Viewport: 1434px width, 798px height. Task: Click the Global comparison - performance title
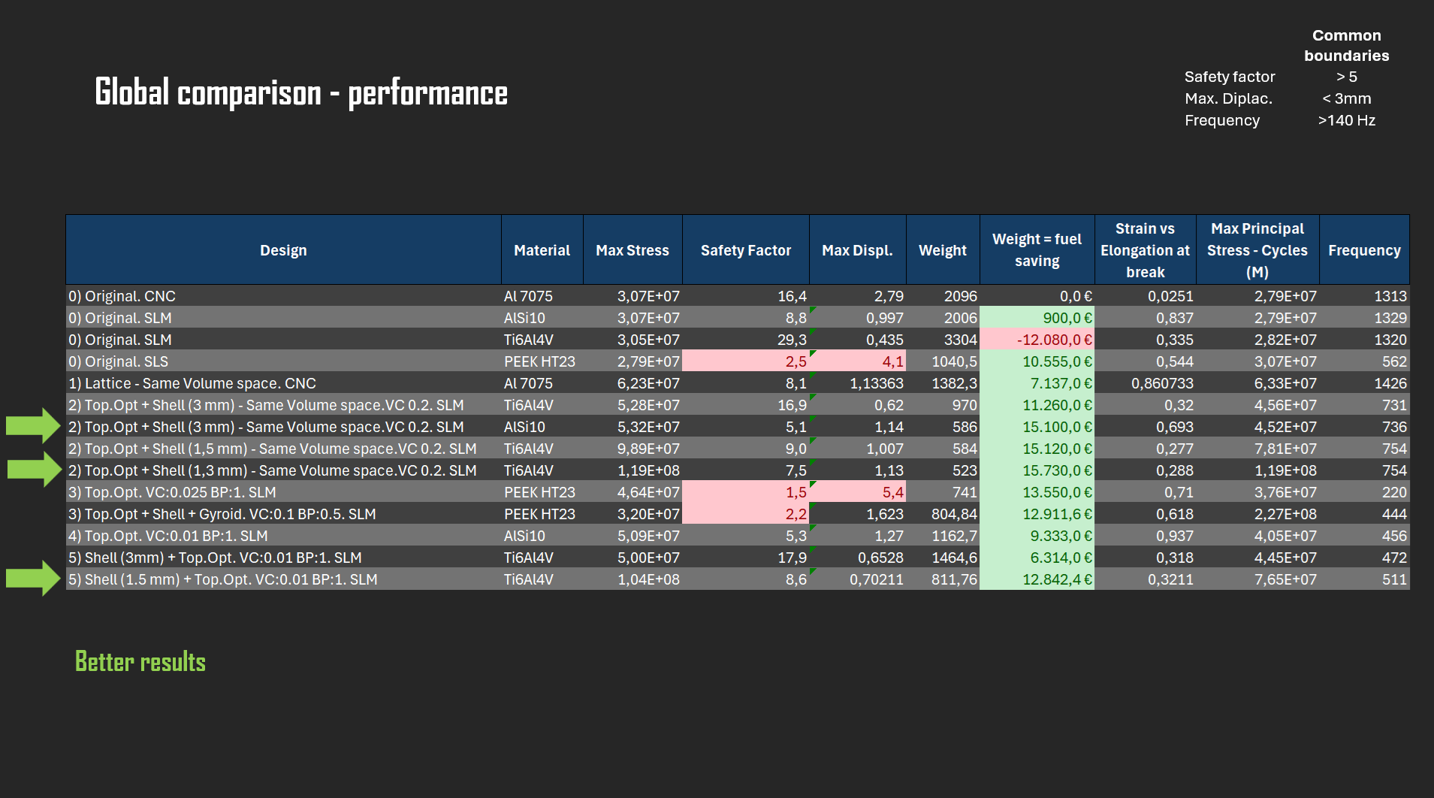(301, 93)
